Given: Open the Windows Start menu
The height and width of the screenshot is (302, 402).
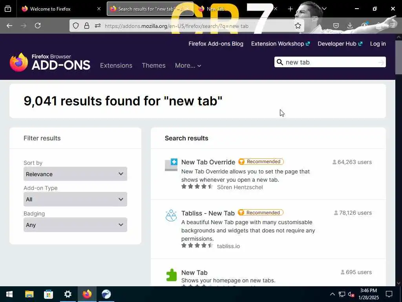Looking at the screenshot, I should pyautogui.click(x=9, y=294).
